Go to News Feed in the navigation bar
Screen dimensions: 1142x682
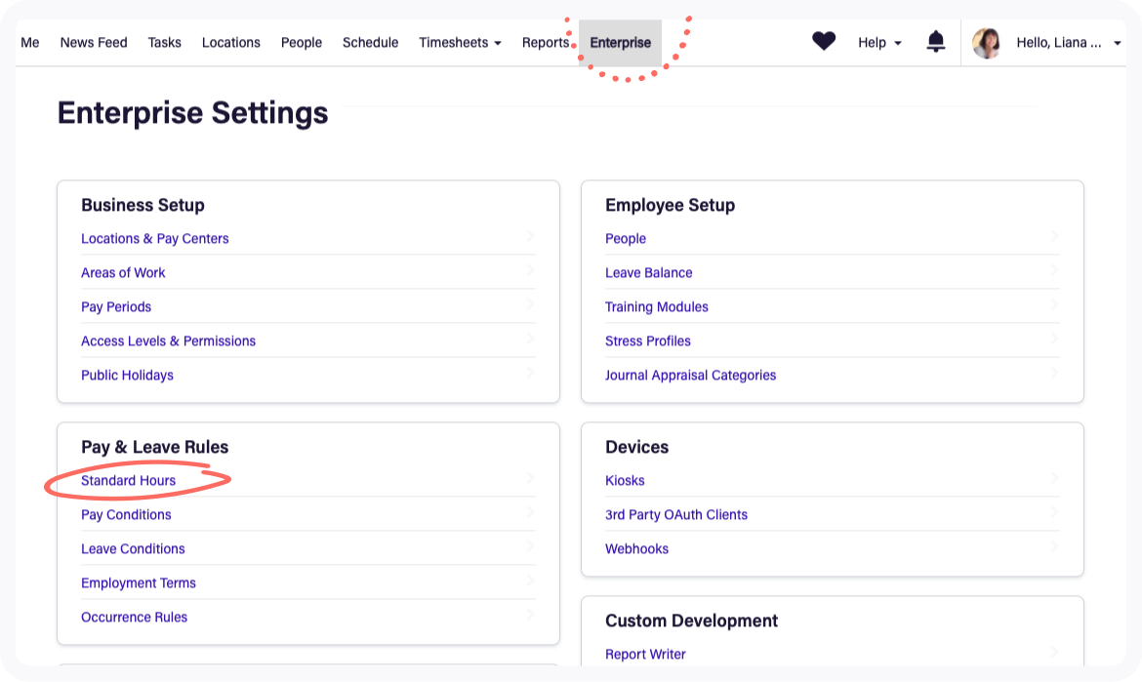coord(93,42)
